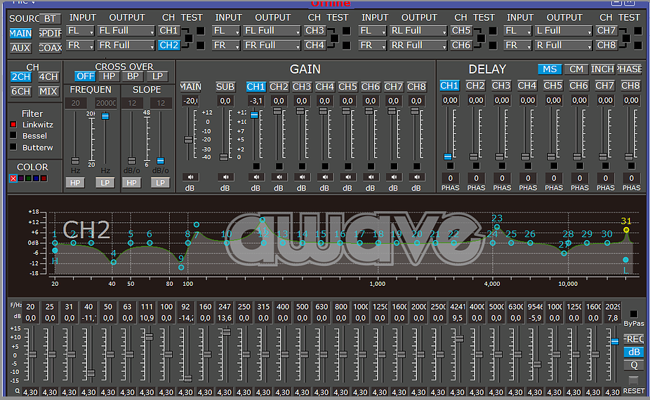Click the CH1 delay value field
The image size is (650, 400).
pyautogui.click(x=450, y=100)
